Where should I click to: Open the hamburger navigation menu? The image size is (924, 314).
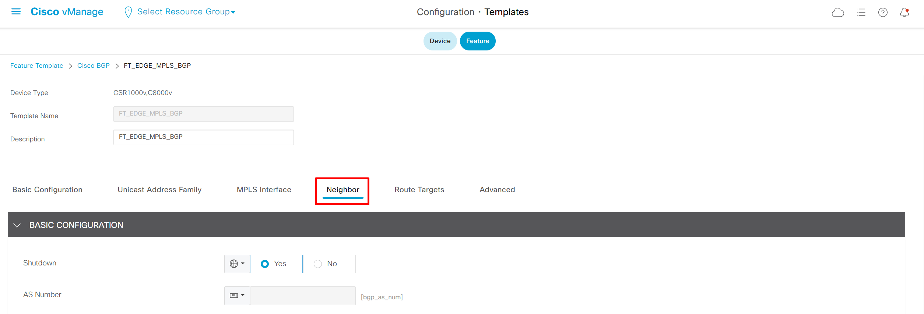tap(16, 12)
